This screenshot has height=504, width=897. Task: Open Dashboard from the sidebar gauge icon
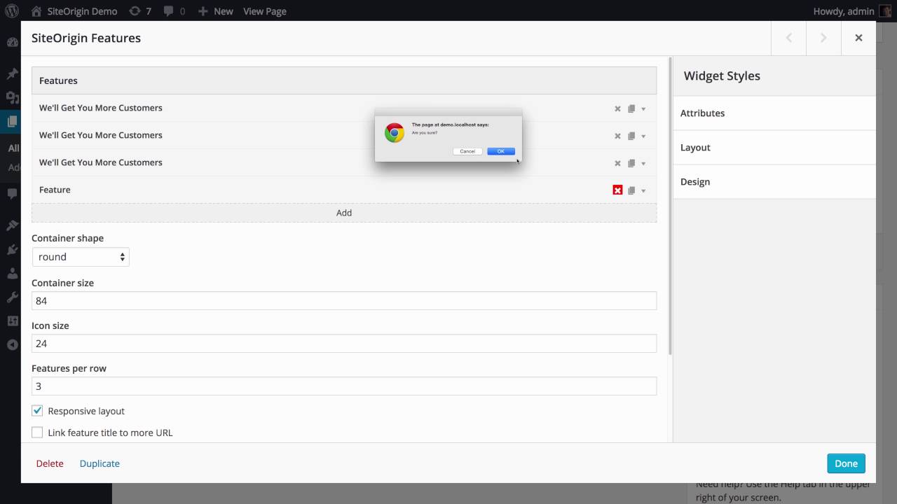(12, 42)
